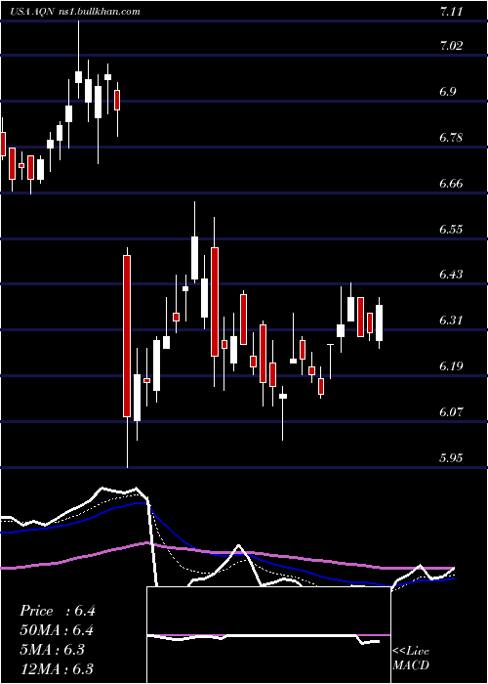Click the 6.55 price axis label

[x=451, y=229]
